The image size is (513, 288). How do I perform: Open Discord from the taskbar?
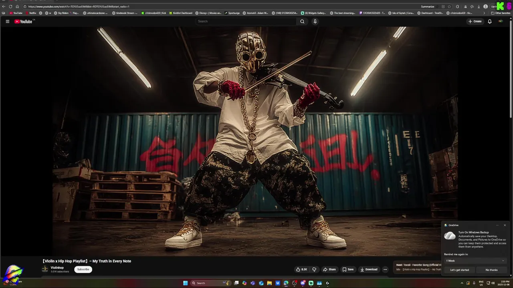(x=303, y=283)
